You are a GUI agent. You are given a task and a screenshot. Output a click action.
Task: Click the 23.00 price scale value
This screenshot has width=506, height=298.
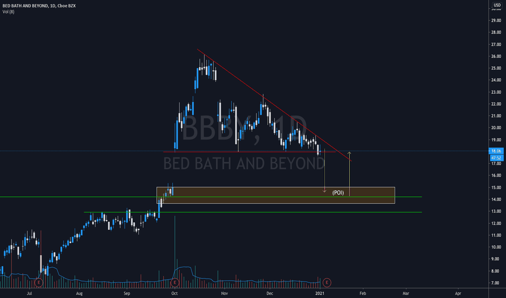496,92
